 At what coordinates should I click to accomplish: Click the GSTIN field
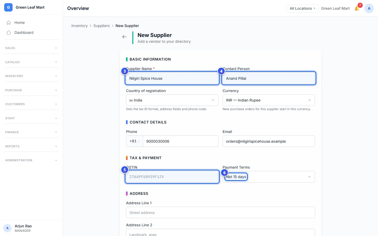172,177
